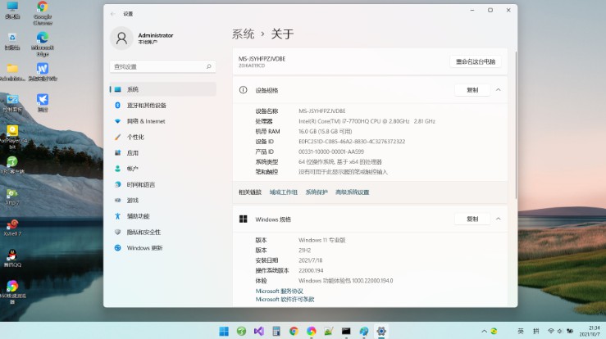606x339 pixels.
Task: Open the colorful 360 browser taskbar icon
Action: click(311, 331)
